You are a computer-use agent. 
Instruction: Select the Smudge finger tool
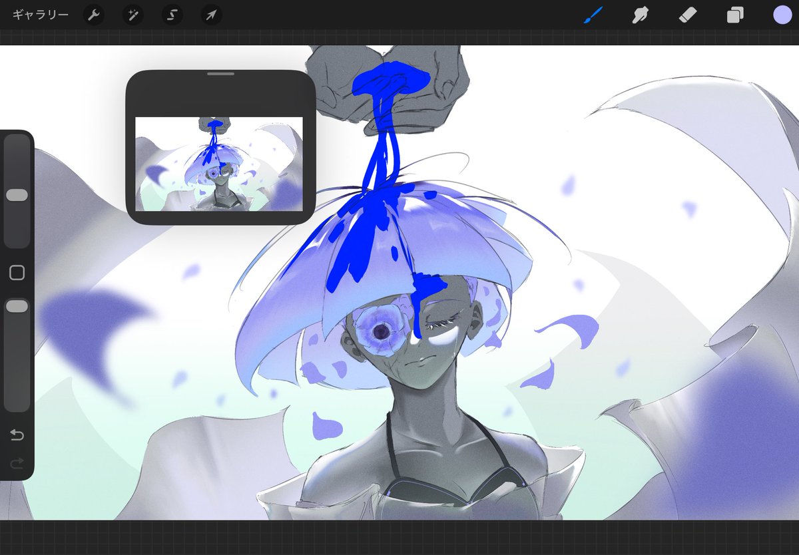click(641, 15)
